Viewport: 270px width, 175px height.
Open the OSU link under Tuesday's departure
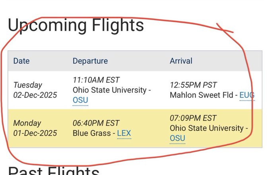pyautogui.click(x=80, y=100)
